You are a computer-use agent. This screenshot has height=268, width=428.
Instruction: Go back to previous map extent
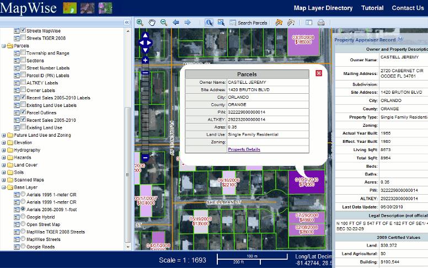point(175,23)
